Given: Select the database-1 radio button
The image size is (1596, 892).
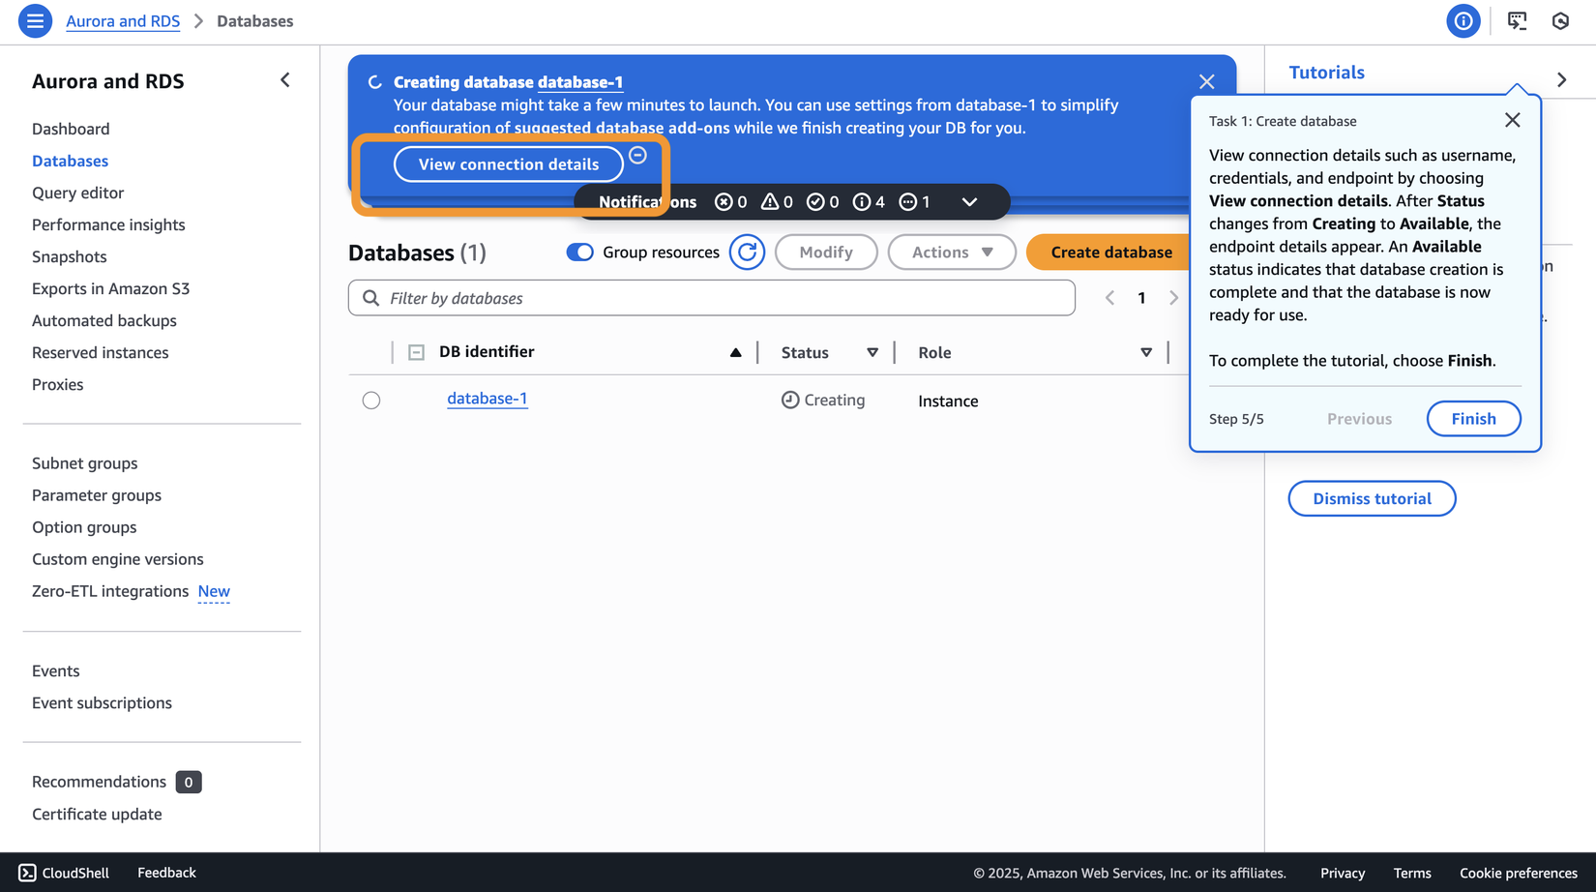Looking at the screenshot, I should pyautogui.click(x=371, y=401).
